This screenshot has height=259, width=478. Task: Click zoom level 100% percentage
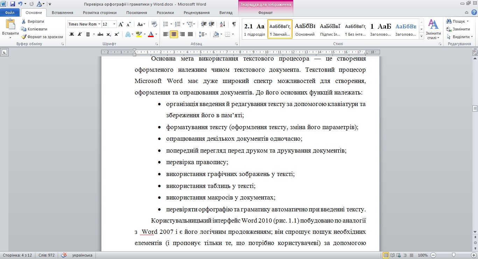(423, 255)
